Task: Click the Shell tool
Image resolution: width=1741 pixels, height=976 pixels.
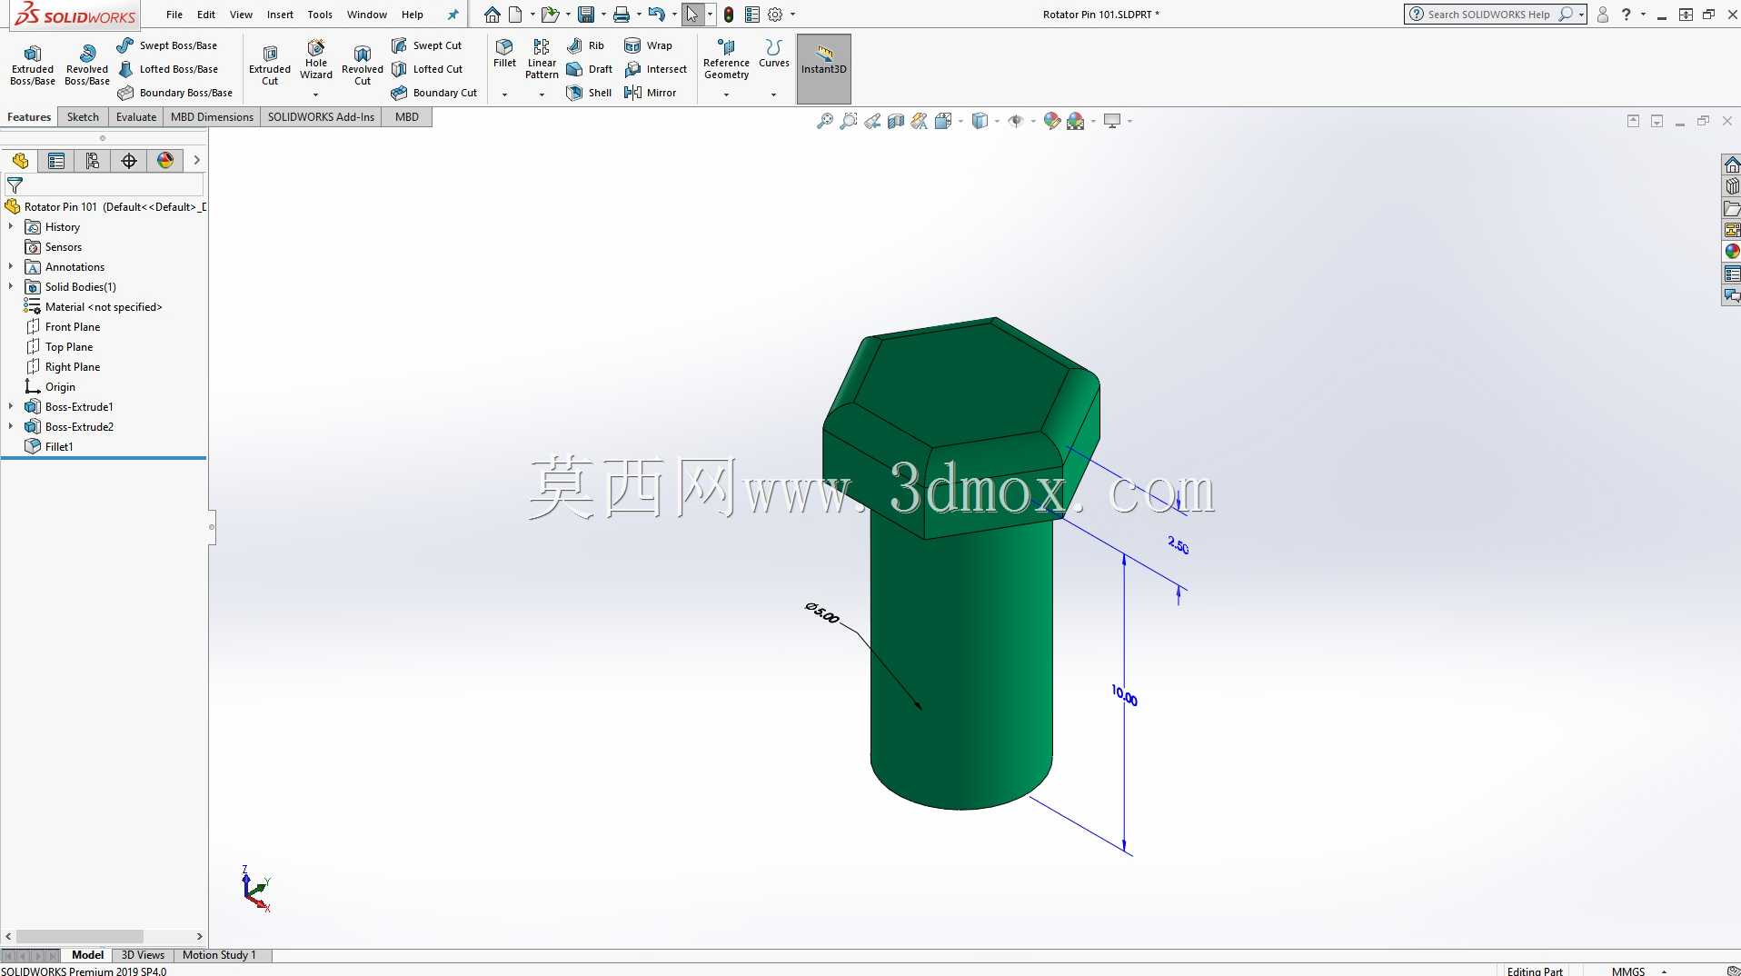Action: click(x=589, y=93)
